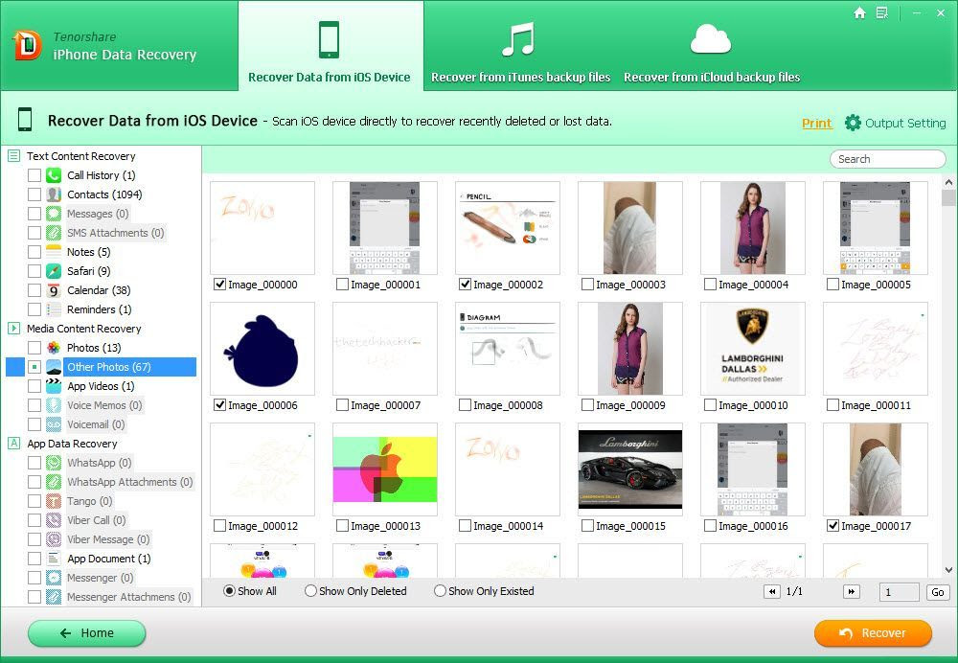Click the vertical scrollbar thumb
This screenshot has height=663, width=958.
click(948, 198)
